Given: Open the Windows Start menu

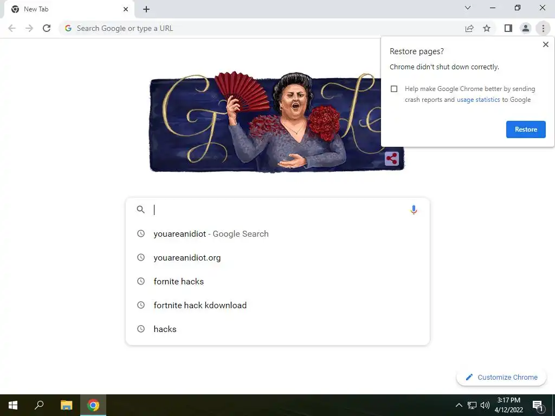Looking at the screenshot, I should [x=13, y=405].
